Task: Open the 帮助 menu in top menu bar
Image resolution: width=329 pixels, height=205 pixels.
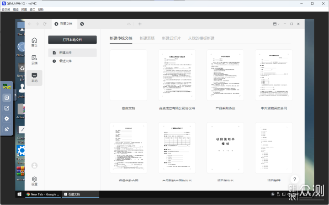Action: [x=41, y=9]
